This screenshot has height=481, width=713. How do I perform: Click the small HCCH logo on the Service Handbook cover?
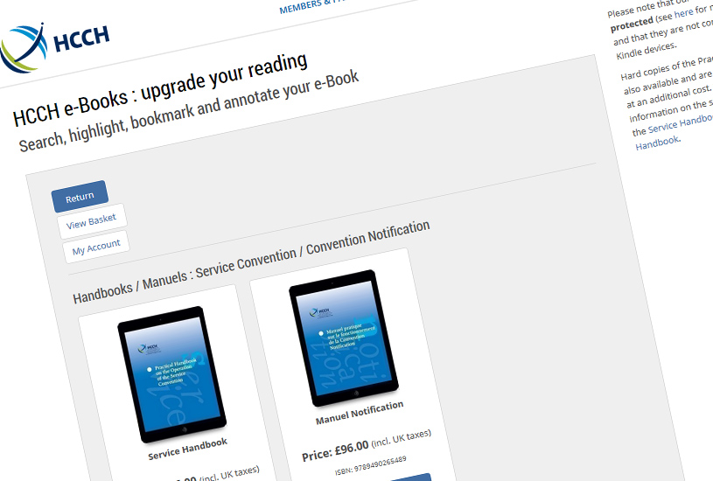pyautogui.click(x=148, y=348)
